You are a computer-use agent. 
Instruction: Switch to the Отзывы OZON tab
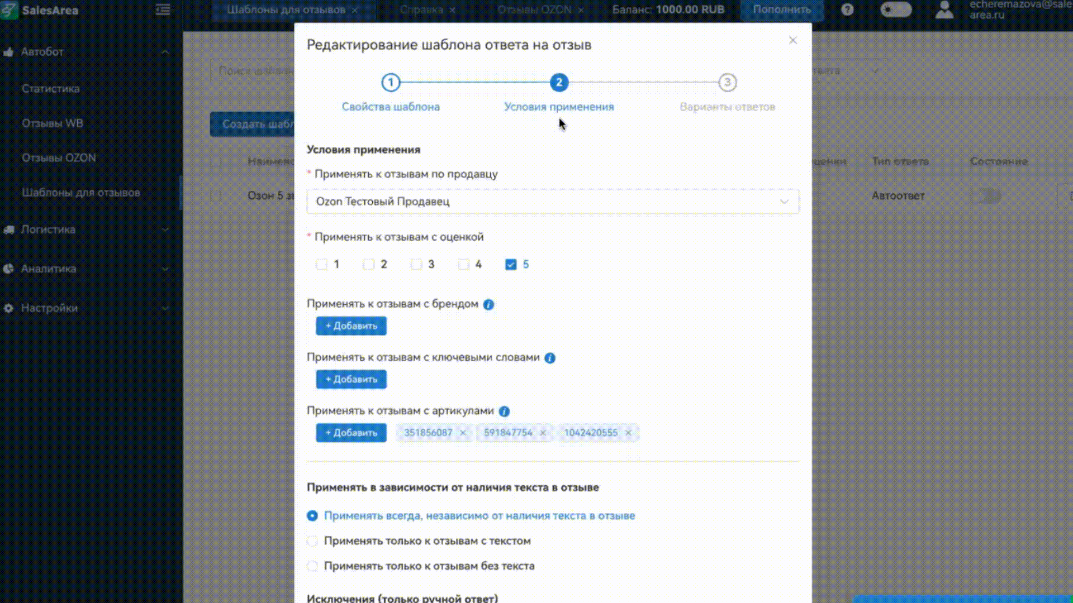[x=534, y=10]
